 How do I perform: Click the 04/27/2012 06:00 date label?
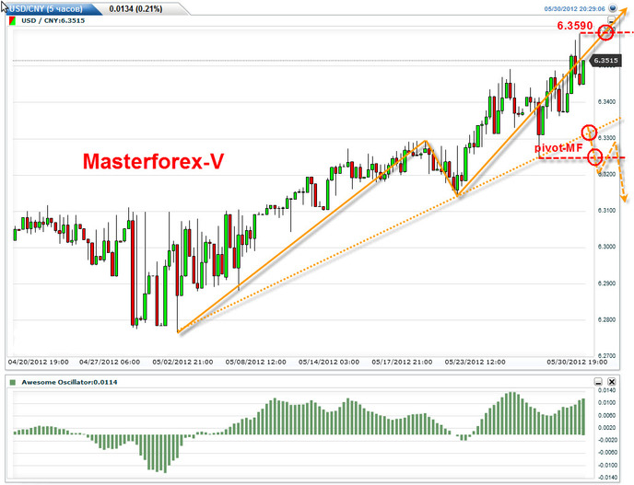(110, 363)
